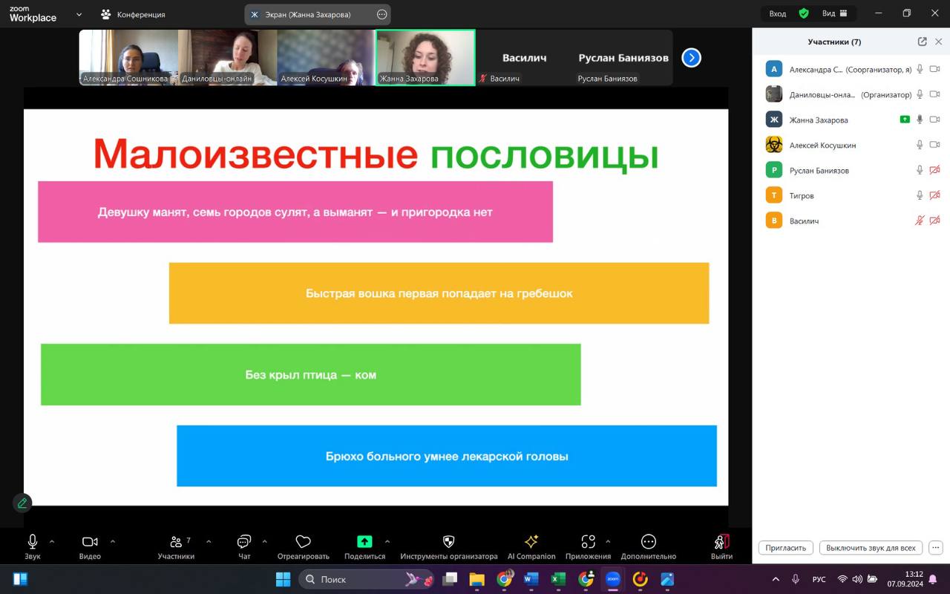Open the Участники participants button in toolbar
The image size is (950, 594).
point(176,546)
